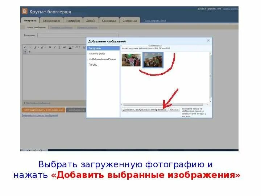Click the Redo icon in editor toolbar
The width and height of the screenshot is (261, 196).
30,48
